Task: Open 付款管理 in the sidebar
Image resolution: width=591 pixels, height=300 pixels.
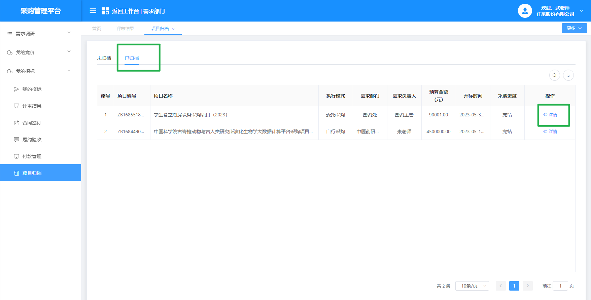Action: [x=32, y=156]
